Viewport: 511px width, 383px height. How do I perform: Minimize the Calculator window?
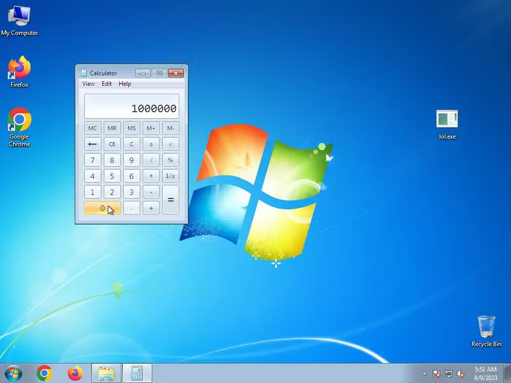click(143, 73)
